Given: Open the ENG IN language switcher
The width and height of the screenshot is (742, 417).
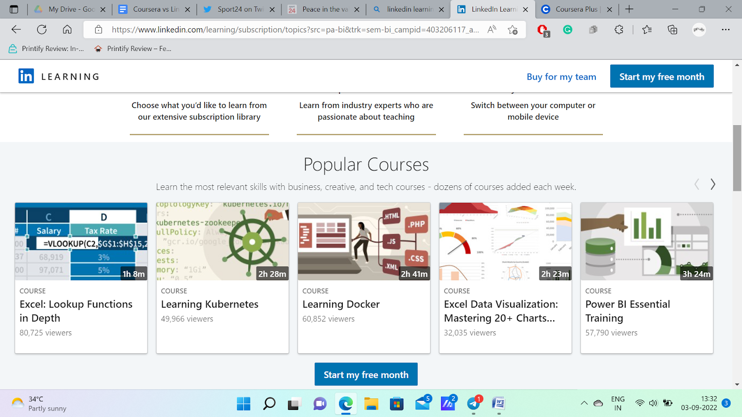Looking at the screenshot, I should (618, 403).
